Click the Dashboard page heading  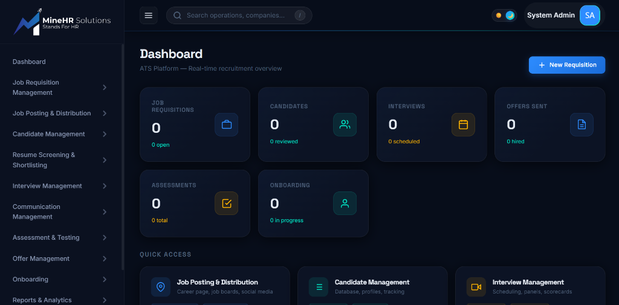coord(171,54)
